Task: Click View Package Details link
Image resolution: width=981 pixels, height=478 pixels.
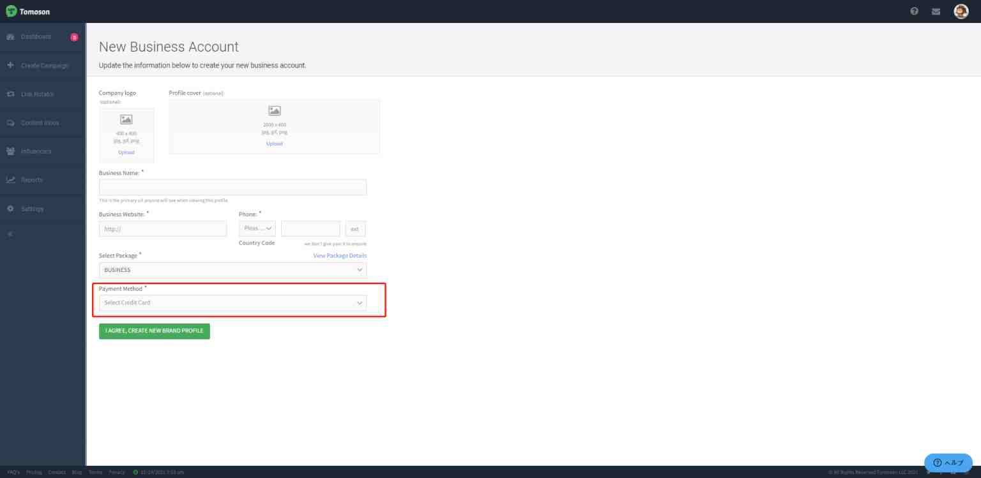Action: pyautogui.click(x=340, y=255)
